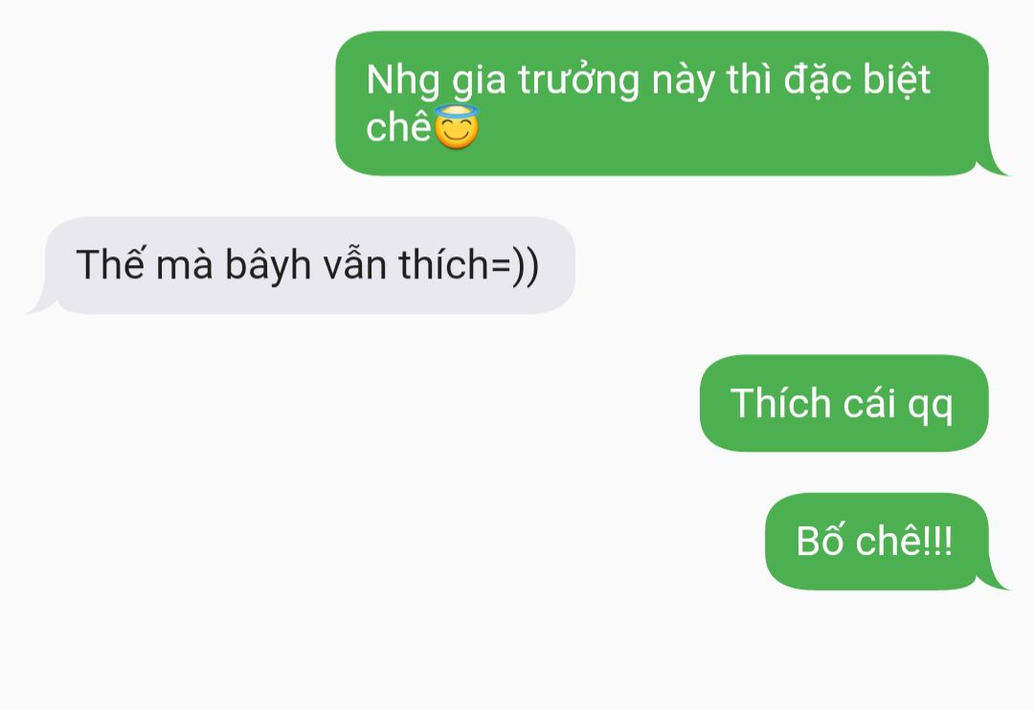Tap the word 'Thế' in the gray bubble
The image size is (1034, 710).
click(110, 264)
